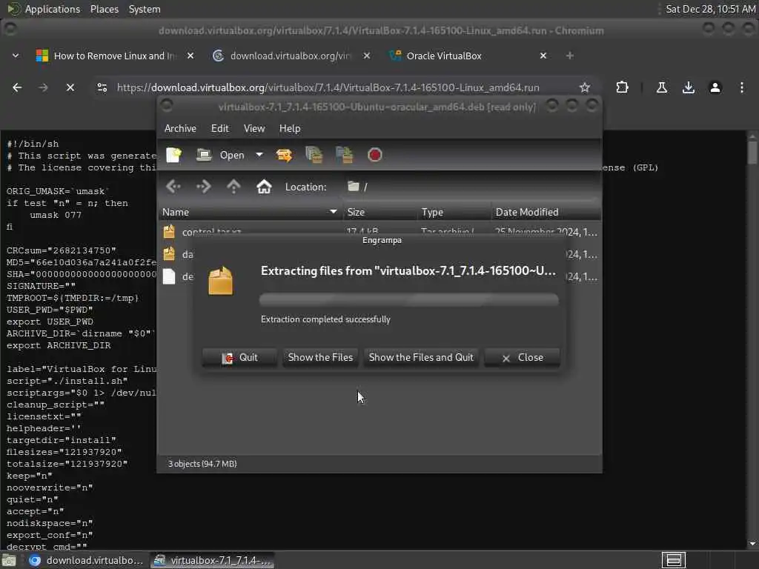Switch to virtualbox-7.1_7.1.4 Engrampa taskbar item
Image resolution: width=759 pixels, height=569 pixels.
coord(212,560)
